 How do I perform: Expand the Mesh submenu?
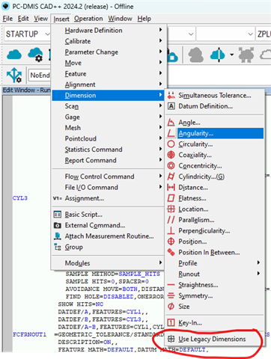pyautogui.click(x=109, y=128)
